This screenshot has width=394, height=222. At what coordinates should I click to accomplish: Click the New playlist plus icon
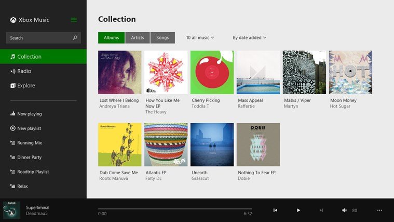click(x=13, y=128)
